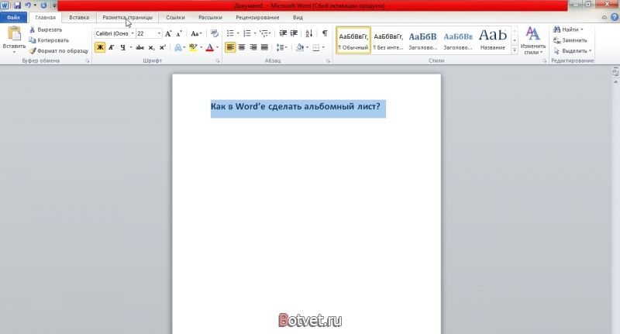
Task: Click the Numbering list icon
Action: [x=247, y=33]
